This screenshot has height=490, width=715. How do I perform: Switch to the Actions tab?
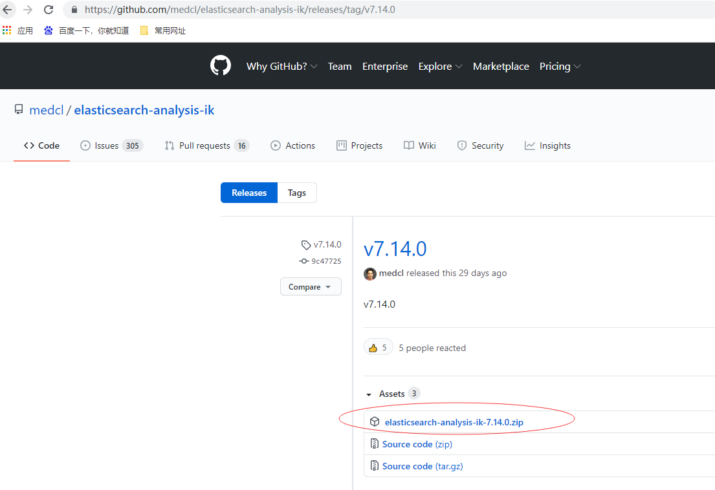pyautogui.click(x=292, y=145)
